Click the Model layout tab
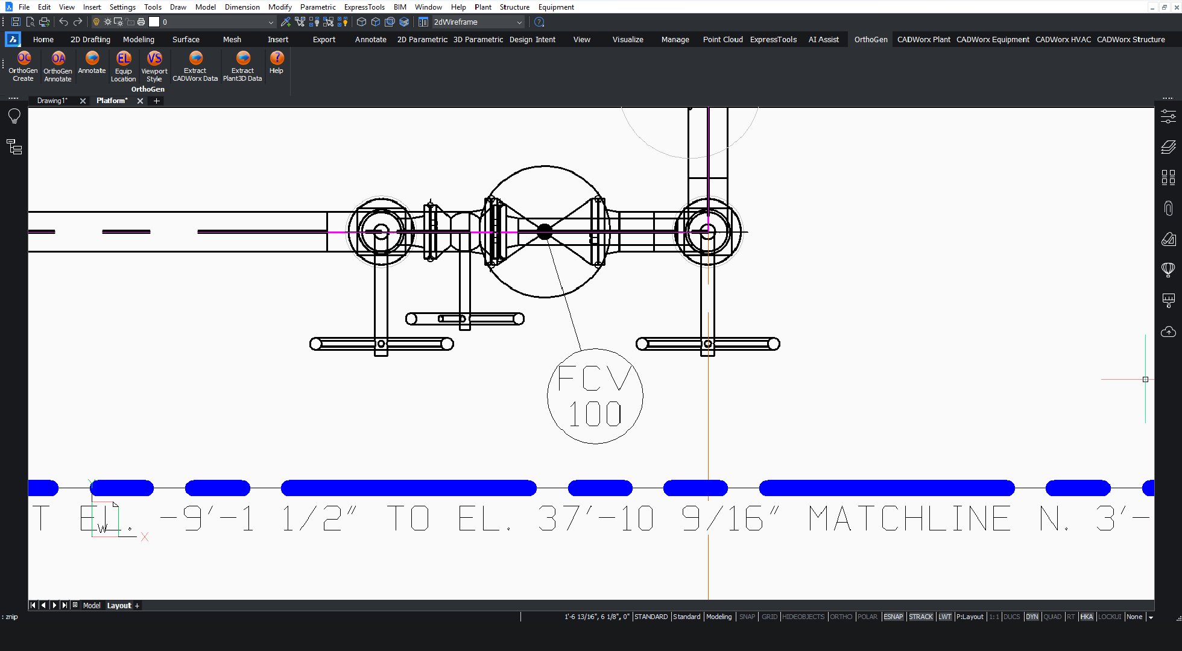Screen dimensions: 1182x651 pyautogui.click(x=92, y=605)
